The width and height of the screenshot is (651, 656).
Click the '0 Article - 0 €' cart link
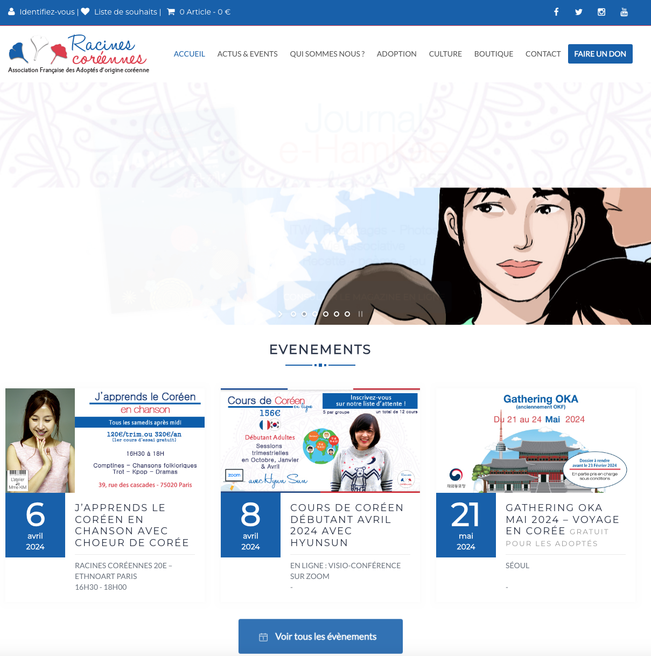205,12
